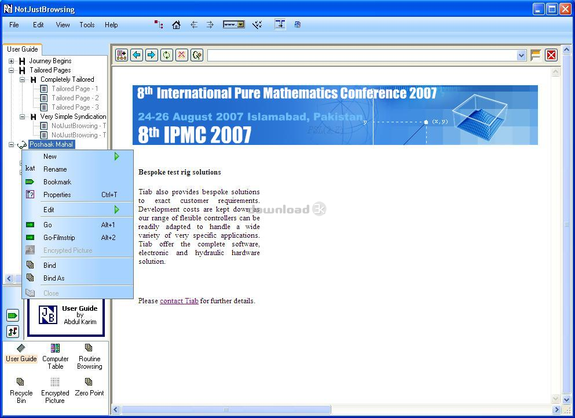The height and width of the screenshot is (418, 575).
Task: Collapse the Poshaak Mahal node
Action: 12,144
